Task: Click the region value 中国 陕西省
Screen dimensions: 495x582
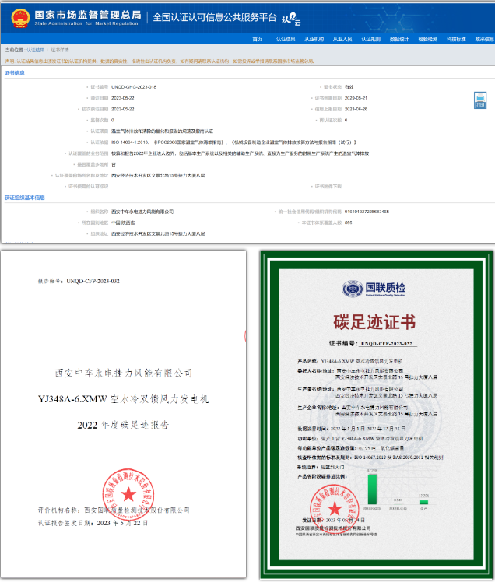Action: [123, 223]
